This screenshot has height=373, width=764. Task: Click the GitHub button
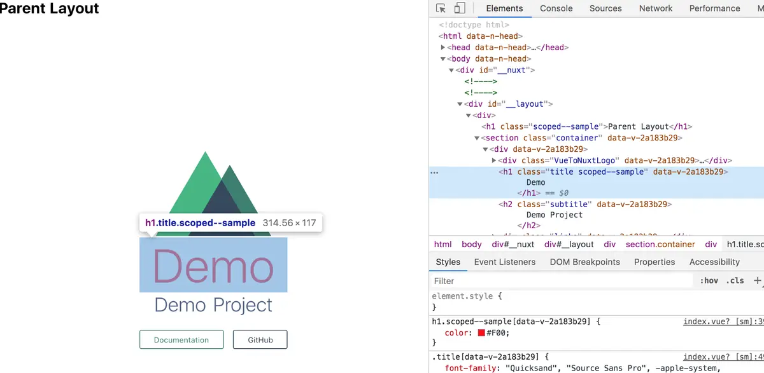[260, 340]
